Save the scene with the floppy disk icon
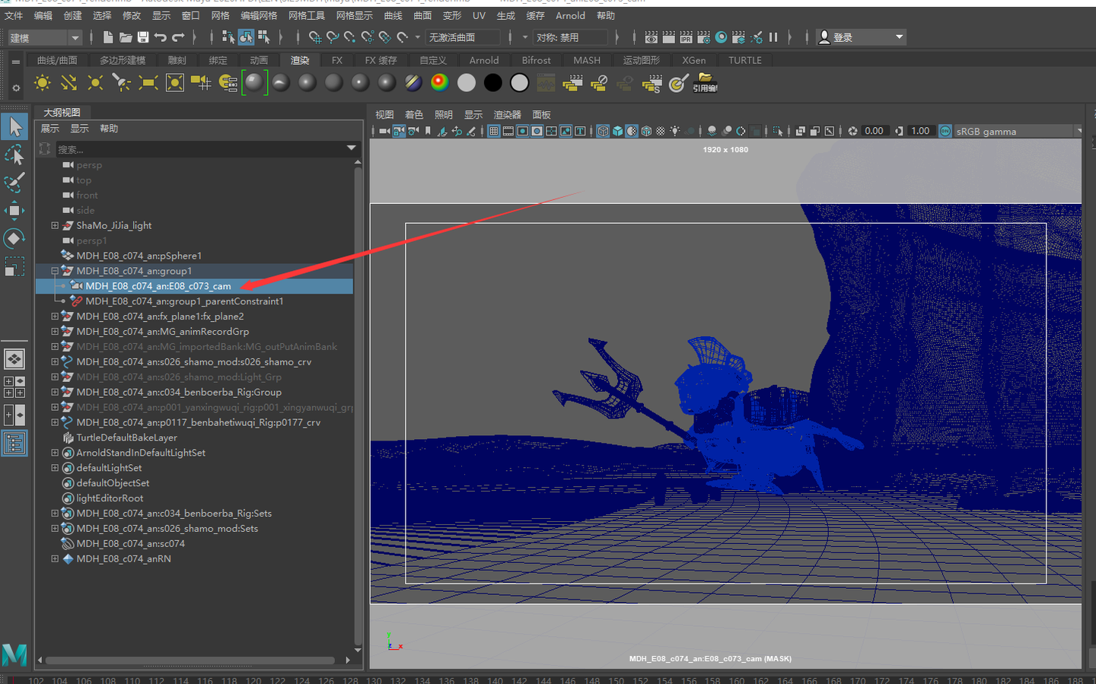 tap(142, 37)
